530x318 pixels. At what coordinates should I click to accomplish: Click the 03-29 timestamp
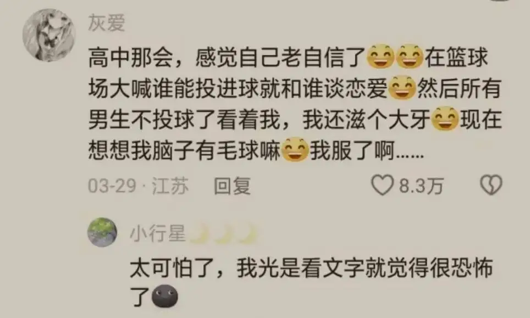[x=112, y=186]
